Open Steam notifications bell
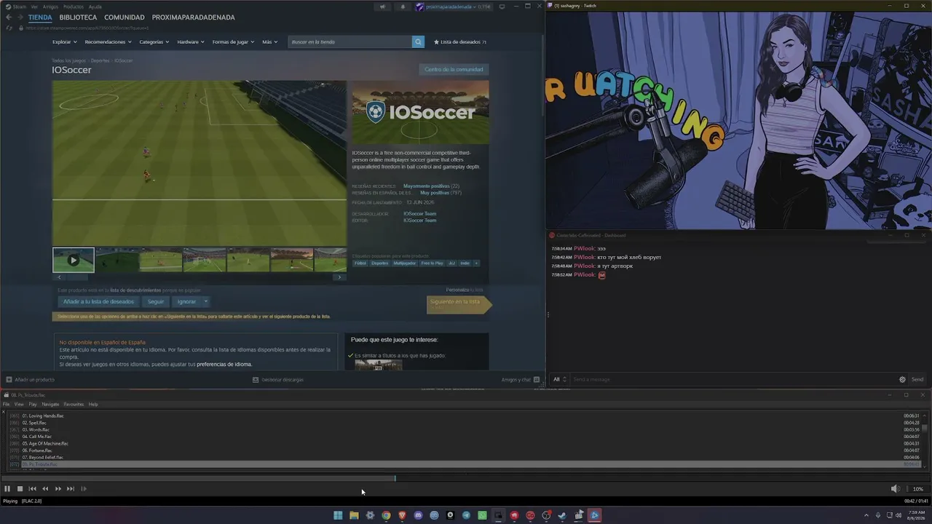932x524 pixels. 403,7
